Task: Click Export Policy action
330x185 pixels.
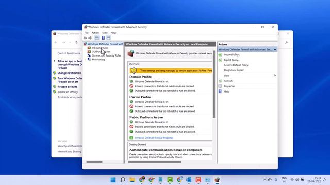Action: point(232,60)
